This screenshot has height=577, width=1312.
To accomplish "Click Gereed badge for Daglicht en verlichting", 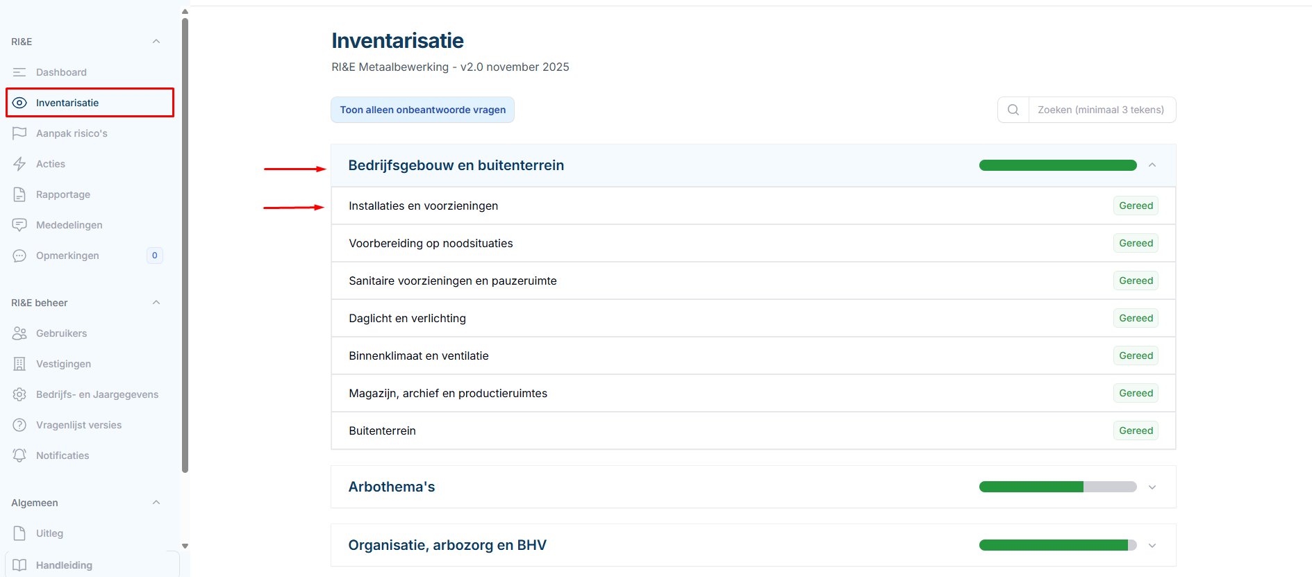I will (x=1136, y=318).
